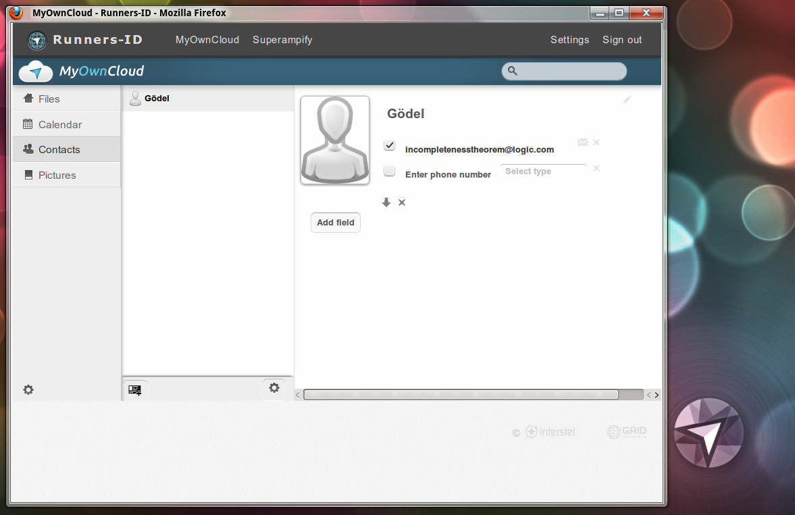Delete the Gödel contact with the X icon

click(402, 202)
